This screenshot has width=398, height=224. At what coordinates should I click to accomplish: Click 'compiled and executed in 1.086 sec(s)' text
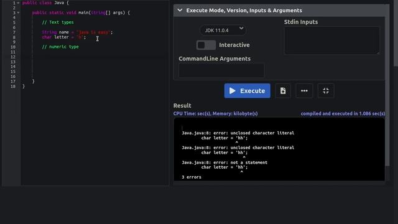(343, 113)
